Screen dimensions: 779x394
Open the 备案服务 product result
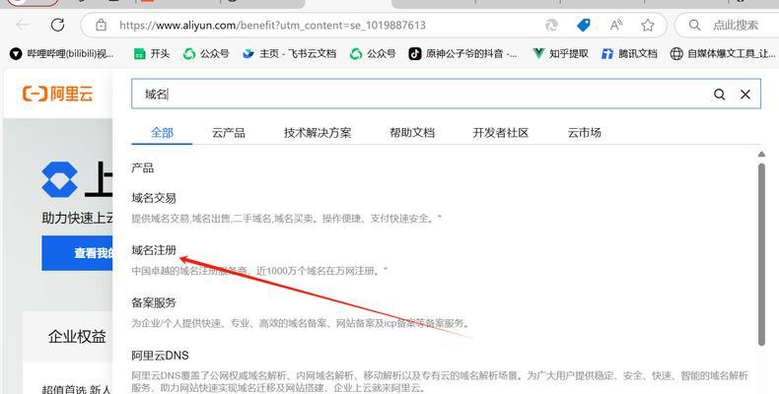click(154, 302)
